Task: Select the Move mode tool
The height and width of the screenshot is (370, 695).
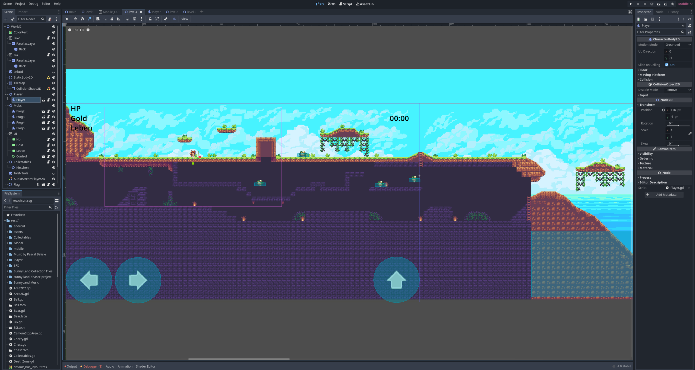Action: pyautogui.click(x=75, y=19)
